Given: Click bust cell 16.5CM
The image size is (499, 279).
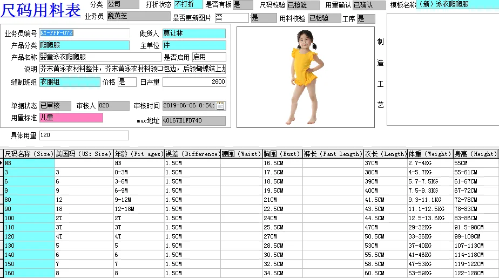Looking at the screenshot, I should click(282, 163).
